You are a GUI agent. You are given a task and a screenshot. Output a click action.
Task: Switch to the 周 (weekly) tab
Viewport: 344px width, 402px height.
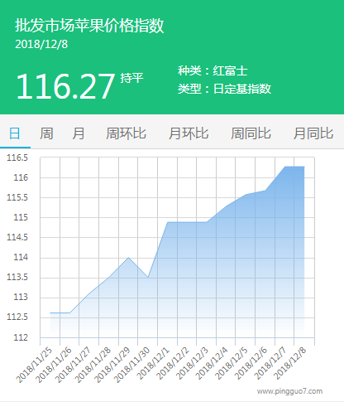(46, 133)
